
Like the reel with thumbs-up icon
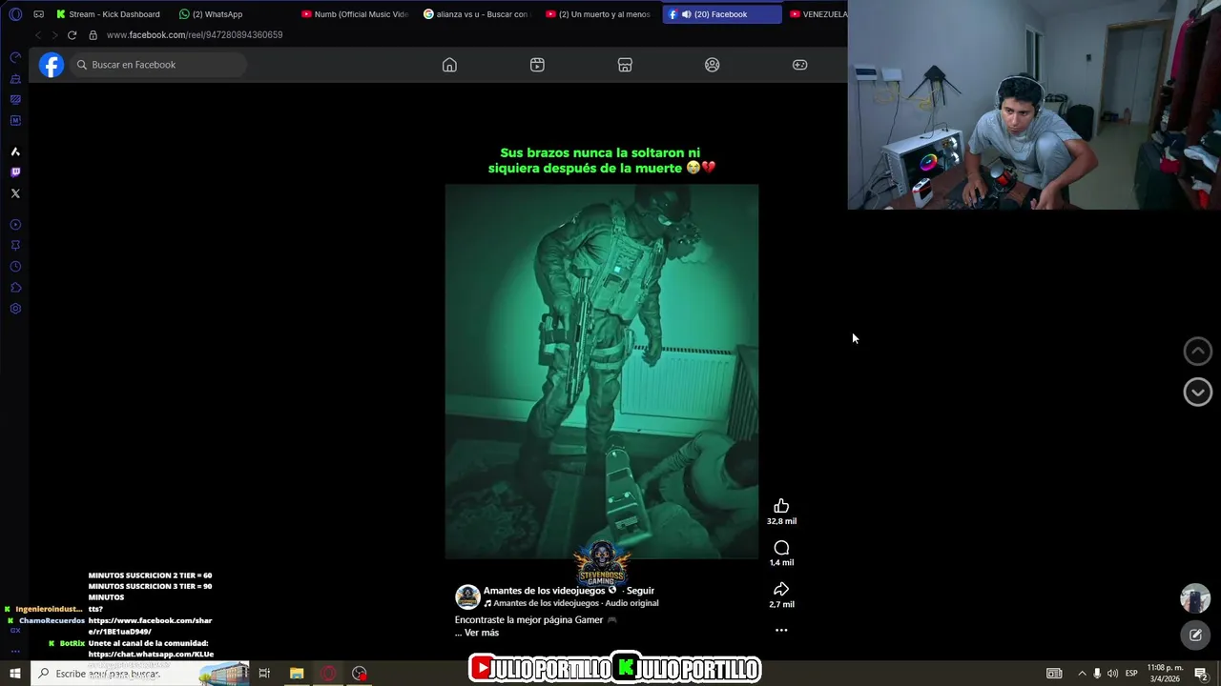781,506
